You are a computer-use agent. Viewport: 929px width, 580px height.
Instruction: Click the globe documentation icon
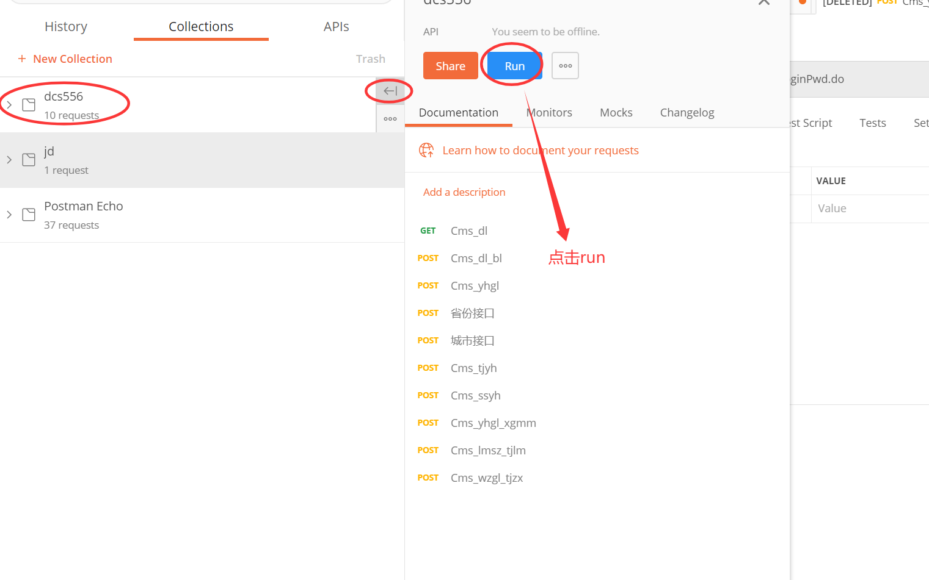(426, 150)
